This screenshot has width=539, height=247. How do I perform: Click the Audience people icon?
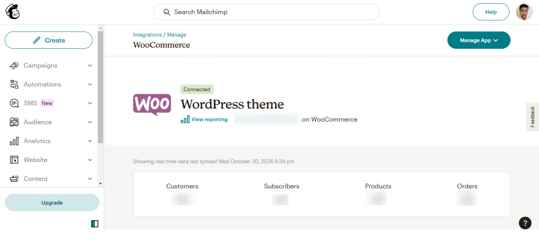pyautogui.click(x=14, y=122)
